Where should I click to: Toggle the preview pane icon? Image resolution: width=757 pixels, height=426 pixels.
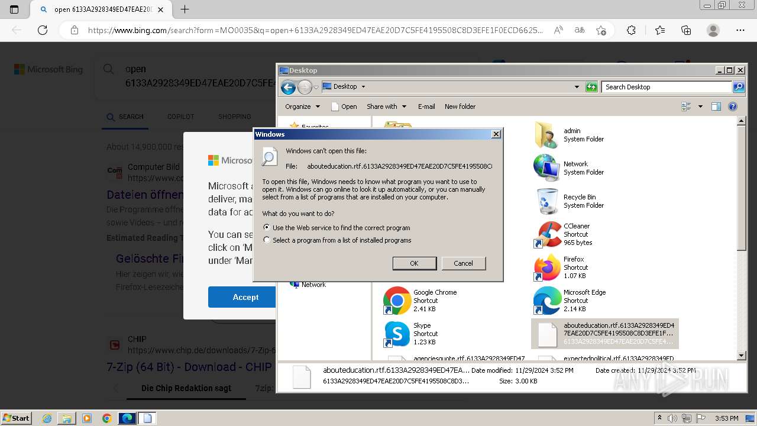coord(716,106)
